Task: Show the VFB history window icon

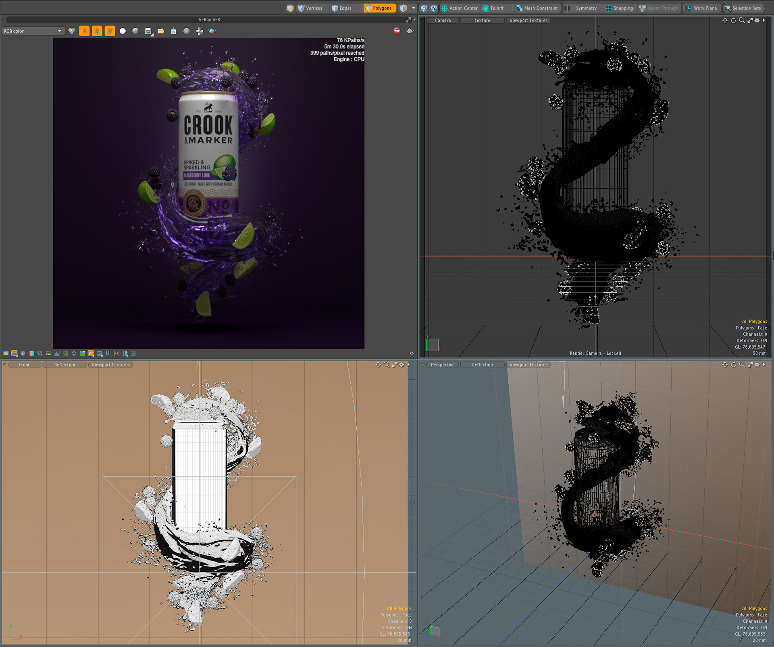Action: coord(6,353)
